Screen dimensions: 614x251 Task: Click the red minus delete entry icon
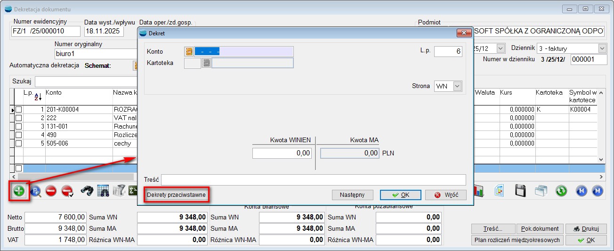tap(51, 191)
